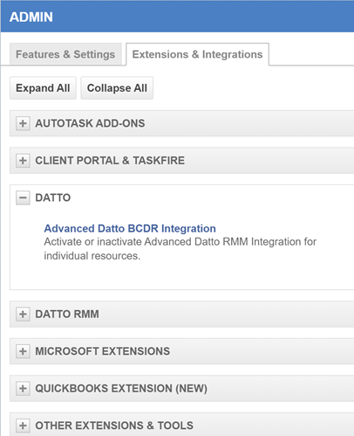Expand the Autotask Add-Ons section plus icon

tap(23, 123)
